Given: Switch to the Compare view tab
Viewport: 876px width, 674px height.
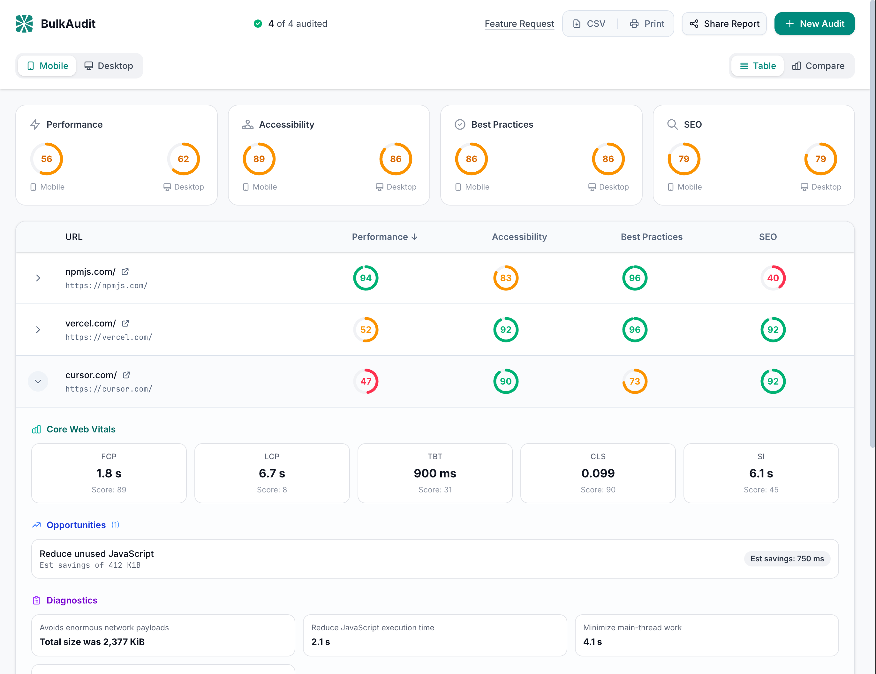Looking at the screenshot, I should pyautogui.click(x=819, y=65).
